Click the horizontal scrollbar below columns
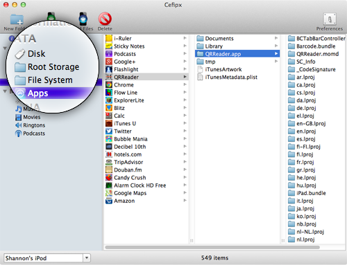This screenshot has height=265, width=347. point(212,247)
